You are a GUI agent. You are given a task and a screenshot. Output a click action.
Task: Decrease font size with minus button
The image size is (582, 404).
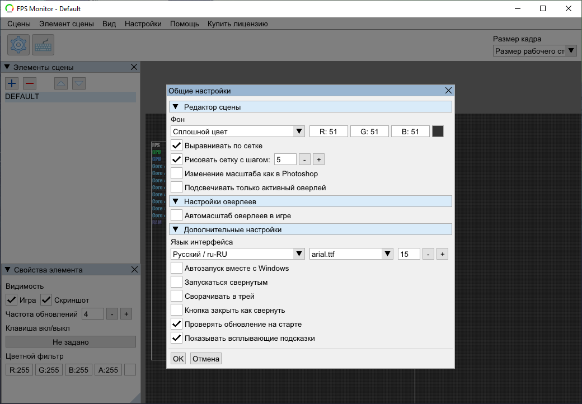(x=428, y=254)
